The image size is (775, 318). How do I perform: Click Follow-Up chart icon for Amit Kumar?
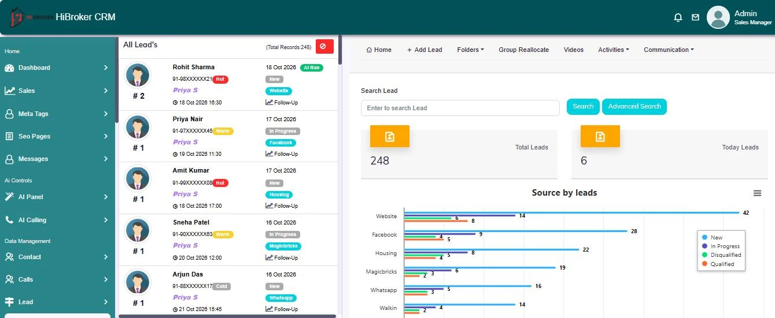[x=269, y=205]
